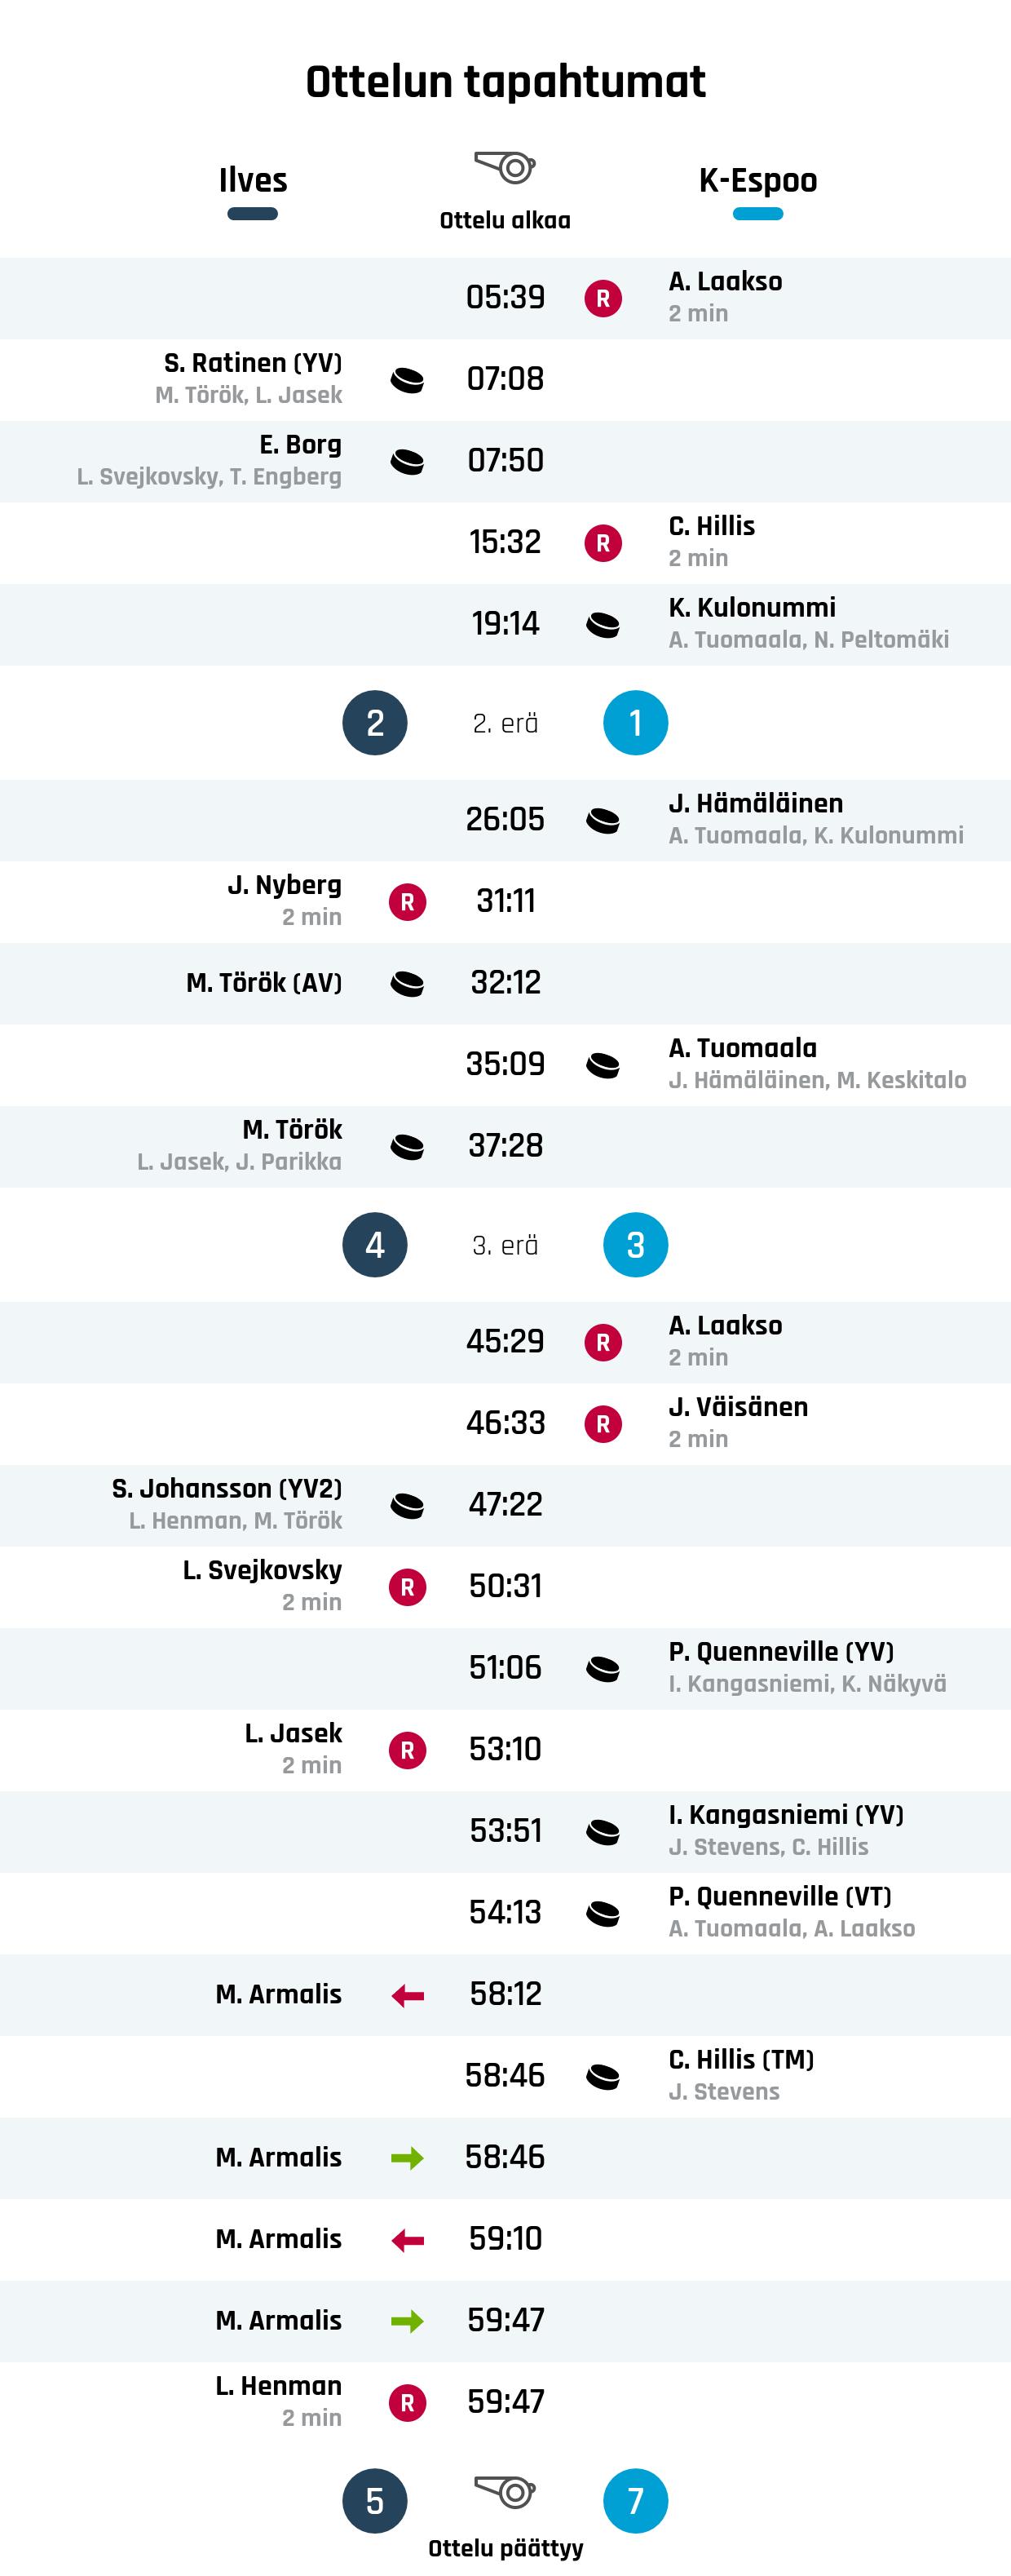Screen dimensions: 1011x2576
Task: Click J. Nyberg's red penalty icon
Action: pyautogui.click(x=407, y=902)
